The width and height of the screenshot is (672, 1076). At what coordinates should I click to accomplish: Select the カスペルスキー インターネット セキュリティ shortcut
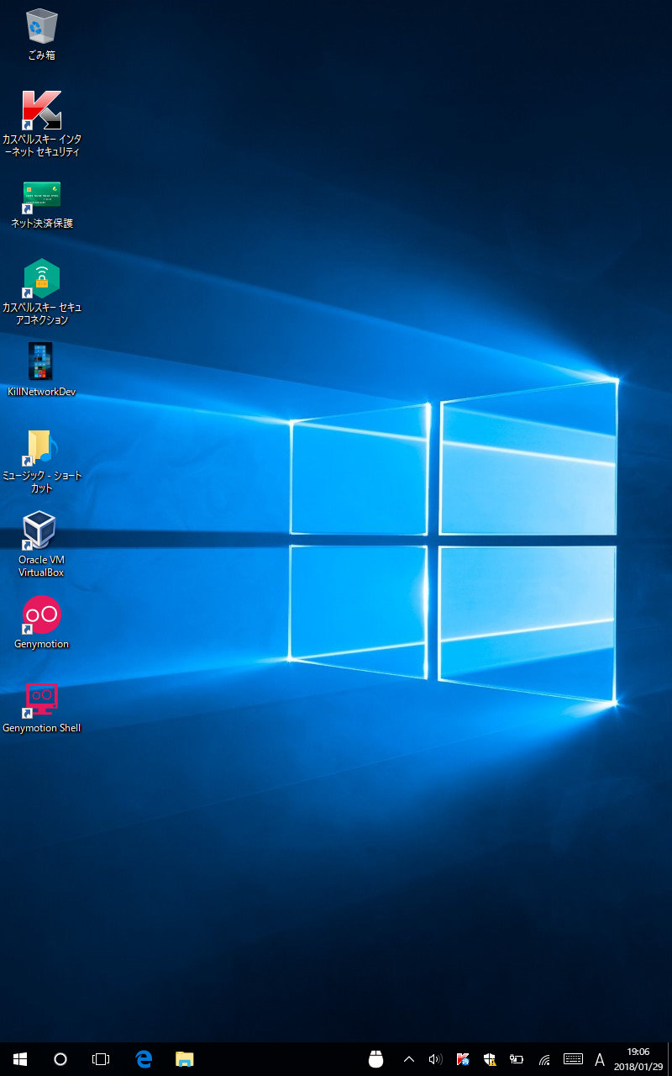(x=42, y=124)
